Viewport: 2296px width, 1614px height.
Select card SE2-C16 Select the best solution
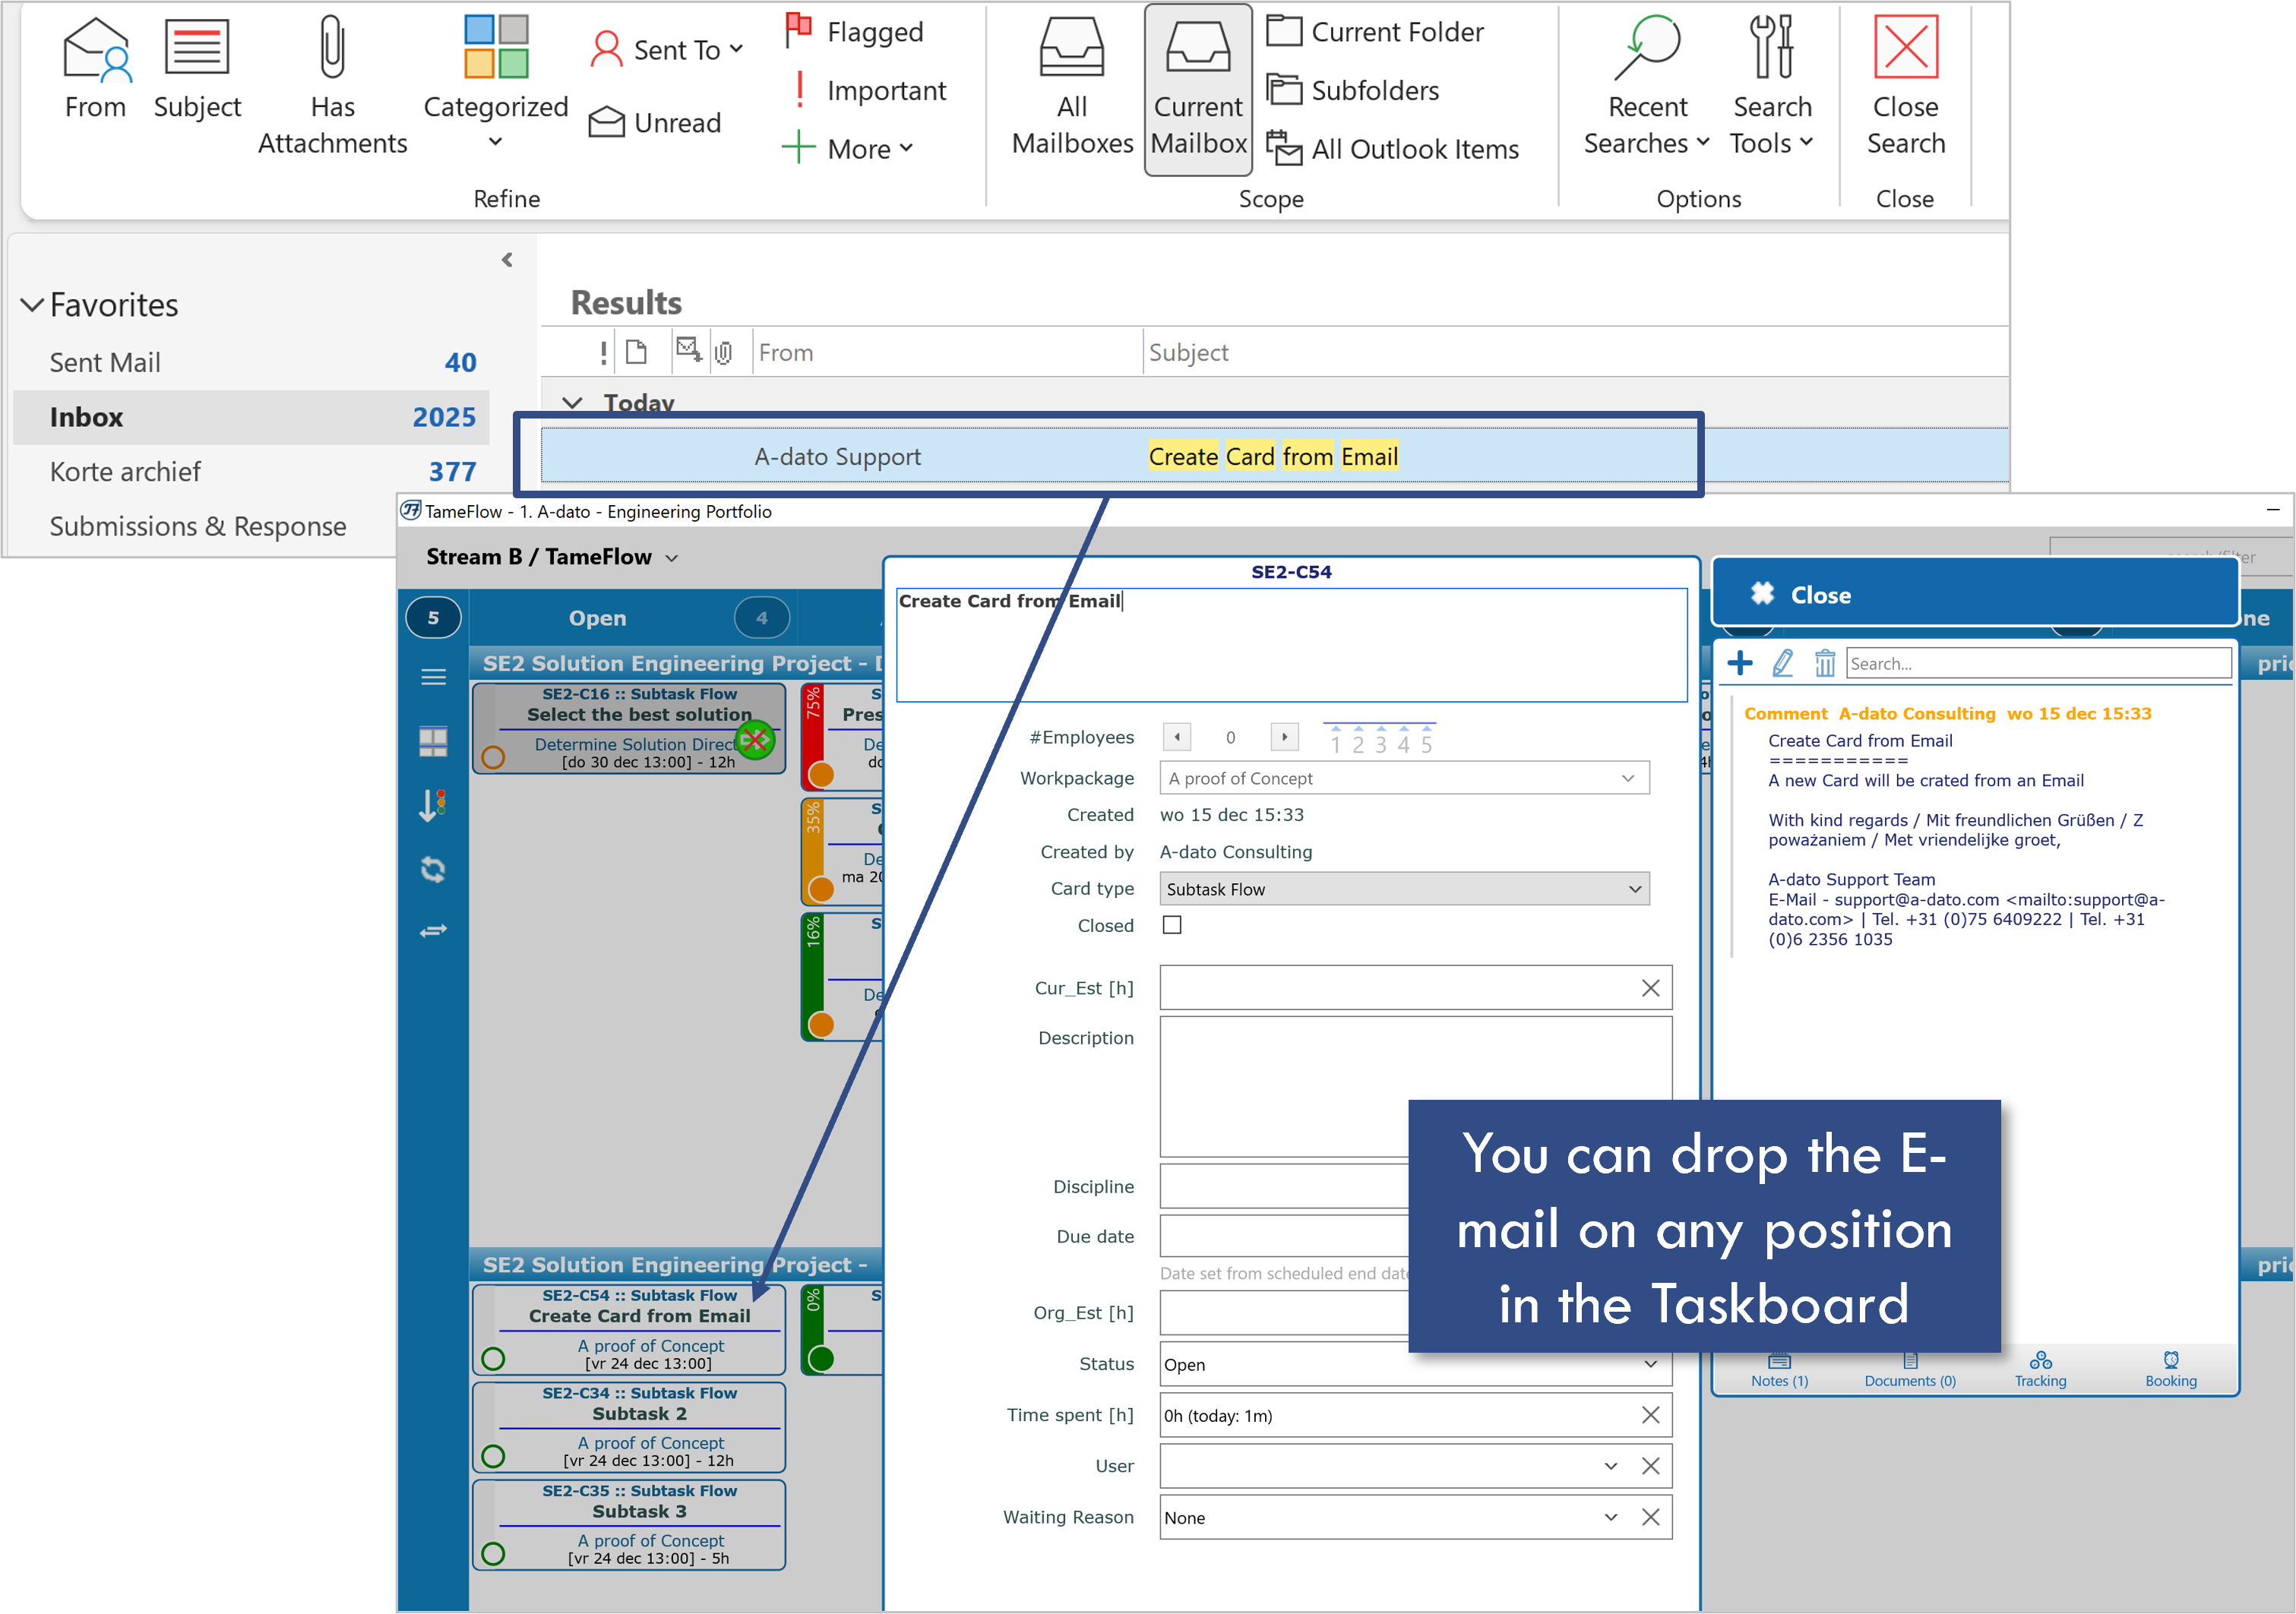[x=629, y=728]
